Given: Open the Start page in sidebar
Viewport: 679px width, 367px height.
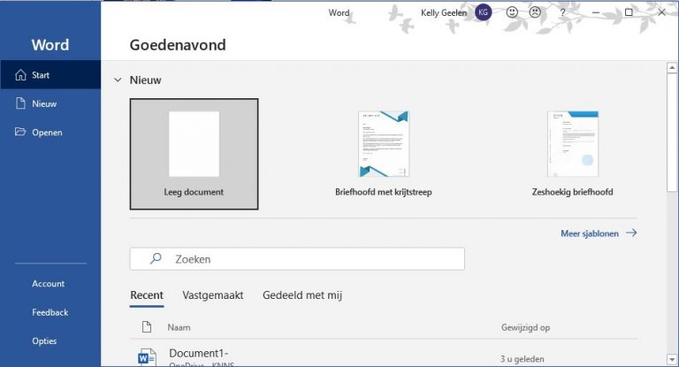Looking at the screenshot, I should 50,75.
